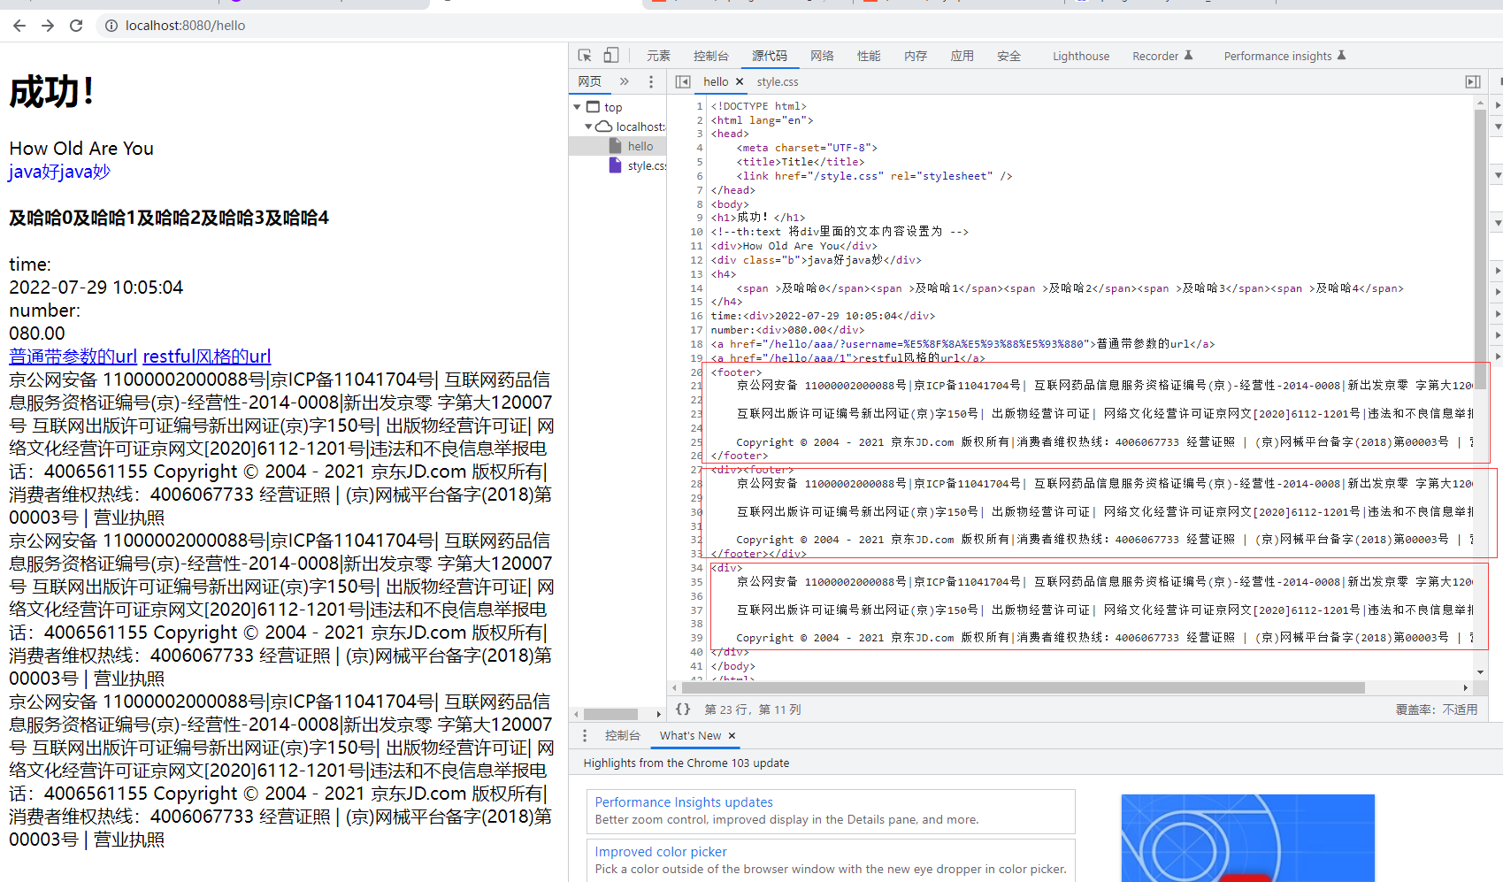Hide the navigator sidebar

[x=683, y=81]
